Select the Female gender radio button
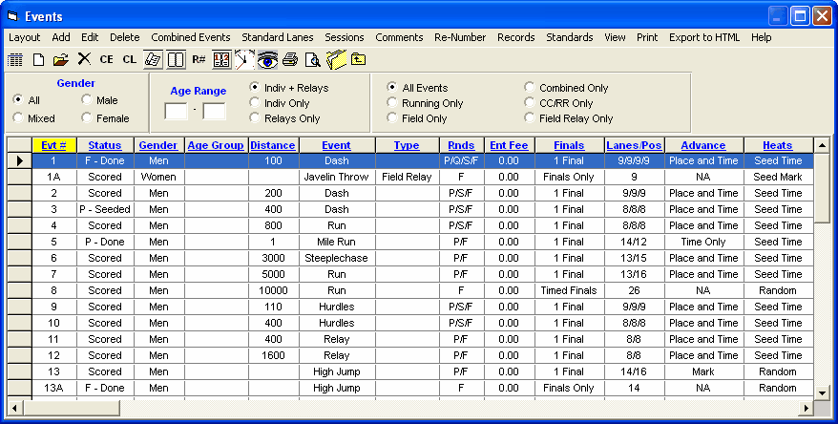The image size is (838, 424). coord(87,118)
